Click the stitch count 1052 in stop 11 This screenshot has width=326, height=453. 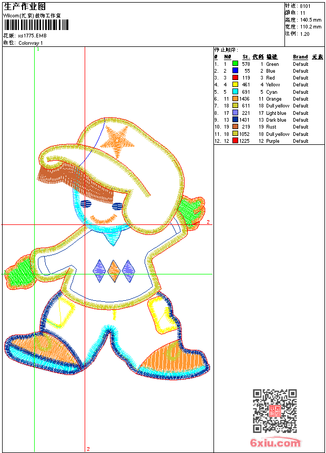tap(244, 134)
